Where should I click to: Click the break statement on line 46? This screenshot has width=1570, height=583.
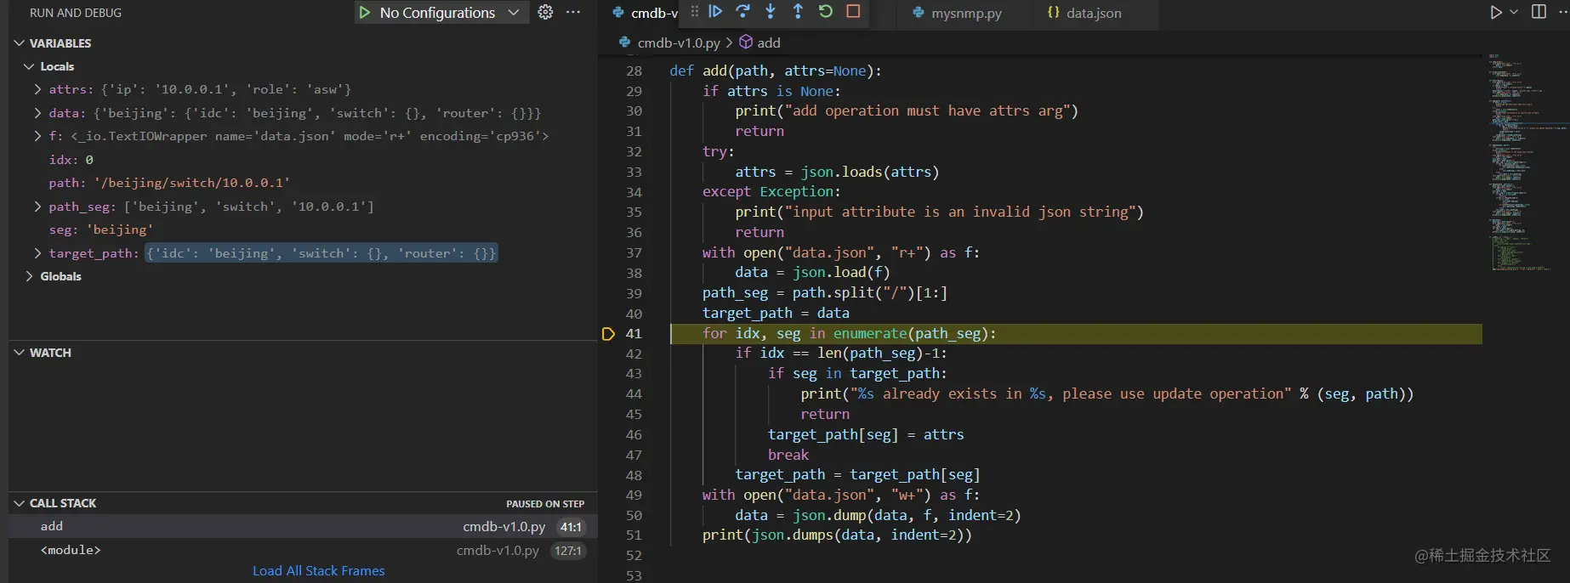(x=788, y=455)
